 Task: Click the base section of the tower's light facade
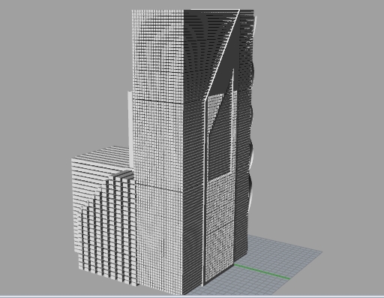160,238
